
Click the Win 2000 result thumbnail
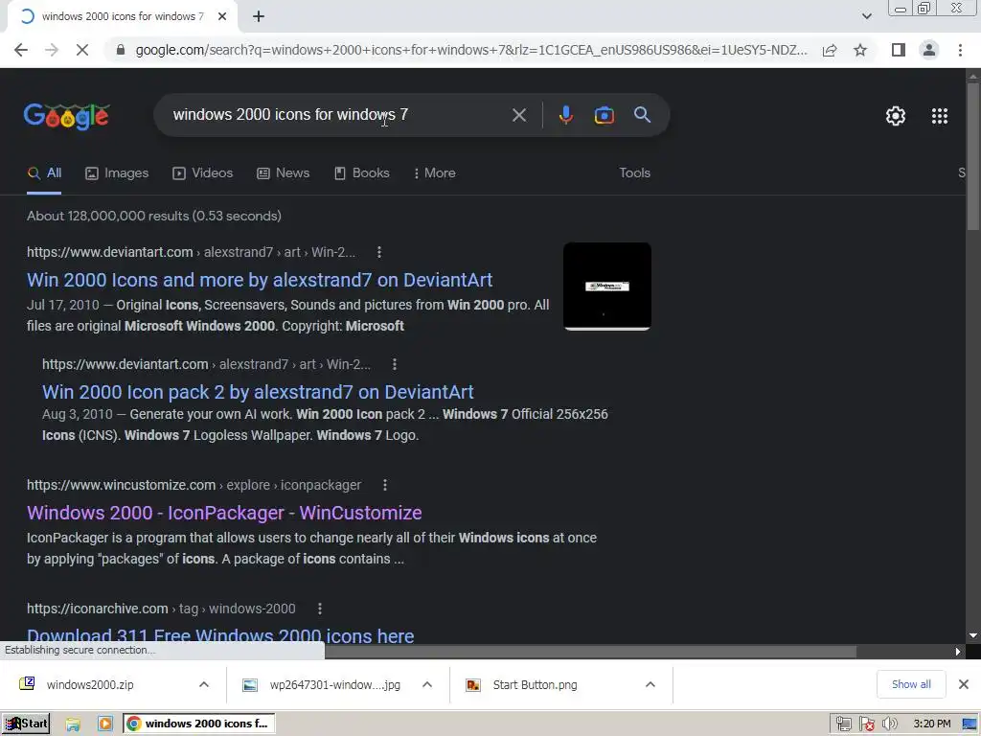pos(606,286)
